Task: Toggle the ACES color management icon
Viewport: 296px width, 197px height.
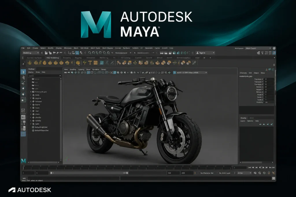Action: [174, 72]
